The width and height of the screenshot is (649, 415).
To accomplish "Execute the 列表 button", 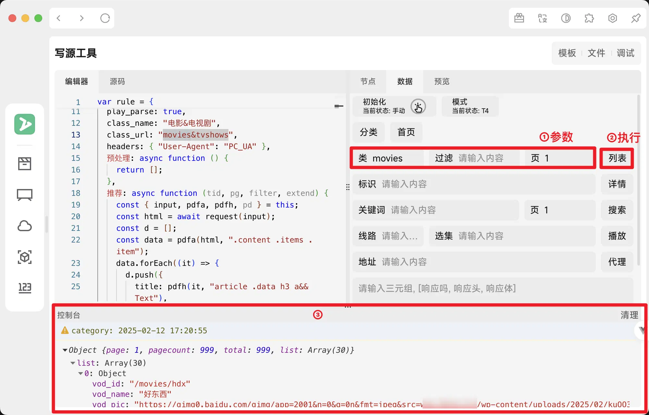I will [x=617, y=158].
